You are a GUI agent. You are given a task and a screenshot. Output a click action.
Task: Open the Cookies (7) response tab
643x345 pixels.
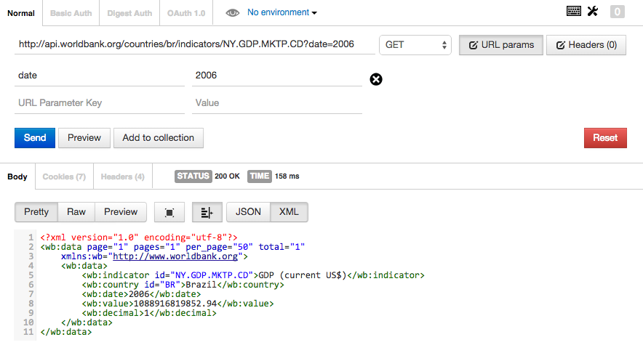coord(65,176)
